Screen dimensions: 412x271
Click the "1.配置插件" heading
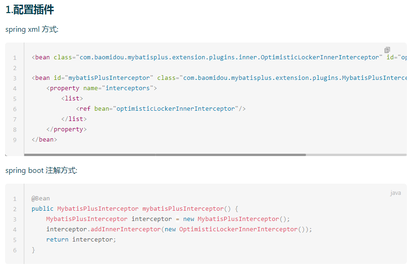coord(30,9)
